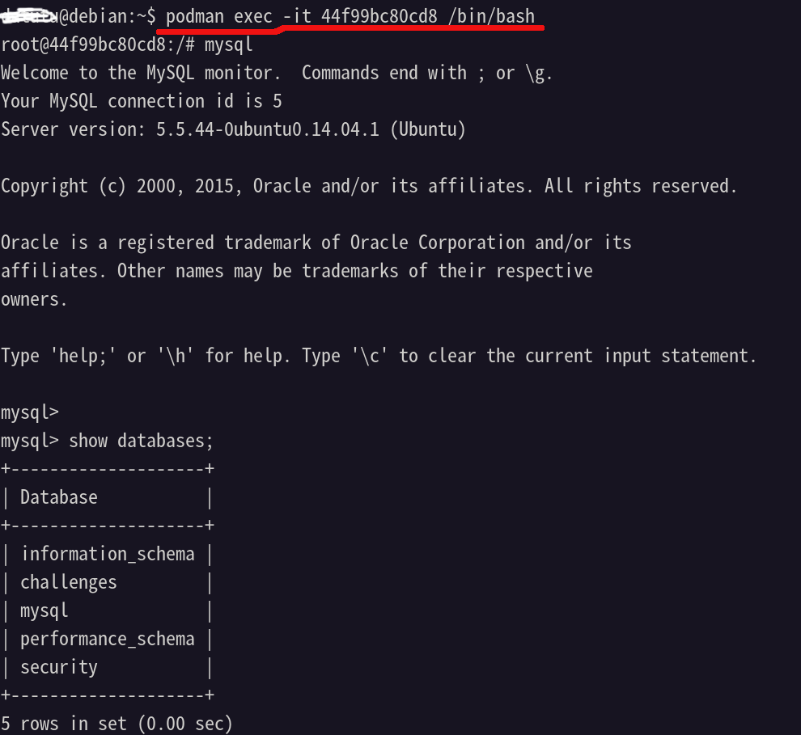Screen dimensions: 801x735
Task: Click the container ID 44f99bc80cd8 in command
Action: click(379, 16)
